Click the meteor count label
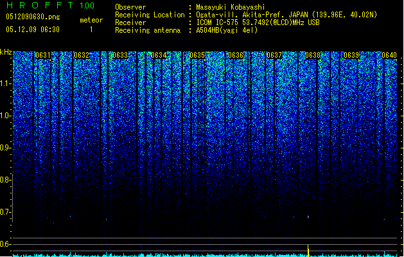Screen dimensions: 404x257 (91, 20)
